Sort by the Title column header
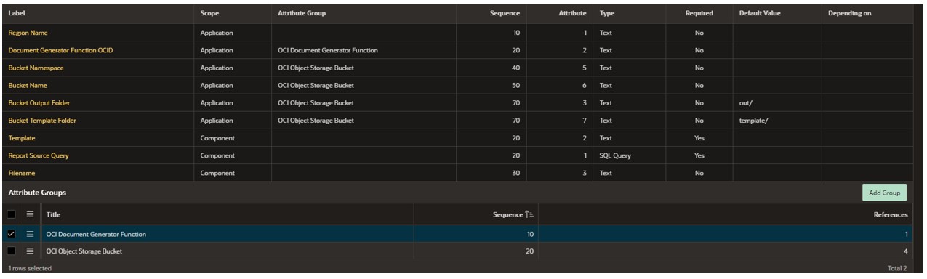Viewport: 927px width, 279px height. pos(52,214)
